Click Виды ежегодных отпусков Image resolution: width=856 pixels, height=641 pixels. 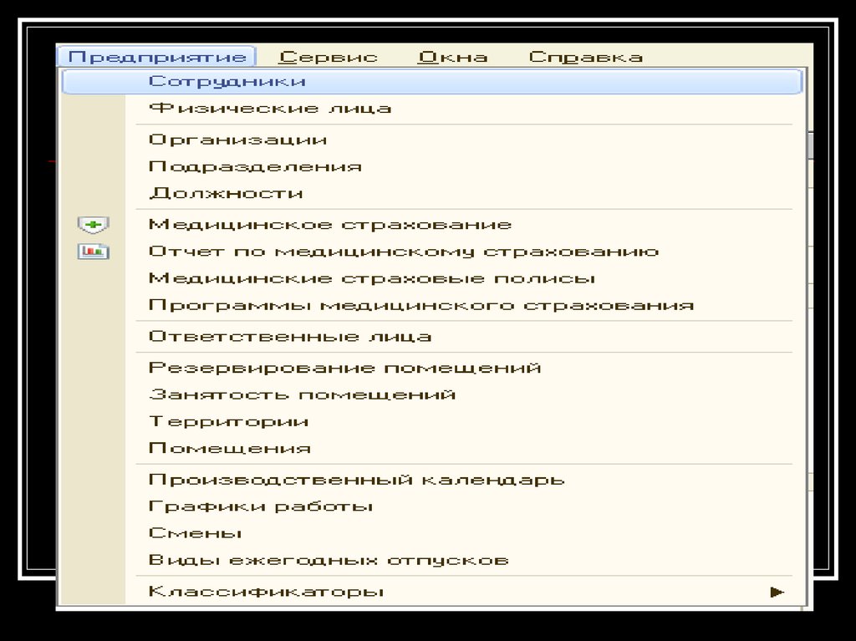point(328,560)
